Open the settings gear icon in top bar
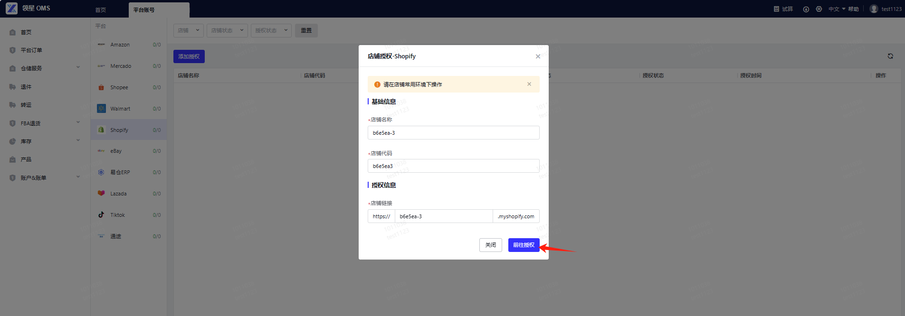The width and height of the screenshot is (905, 316). point(819,9)
